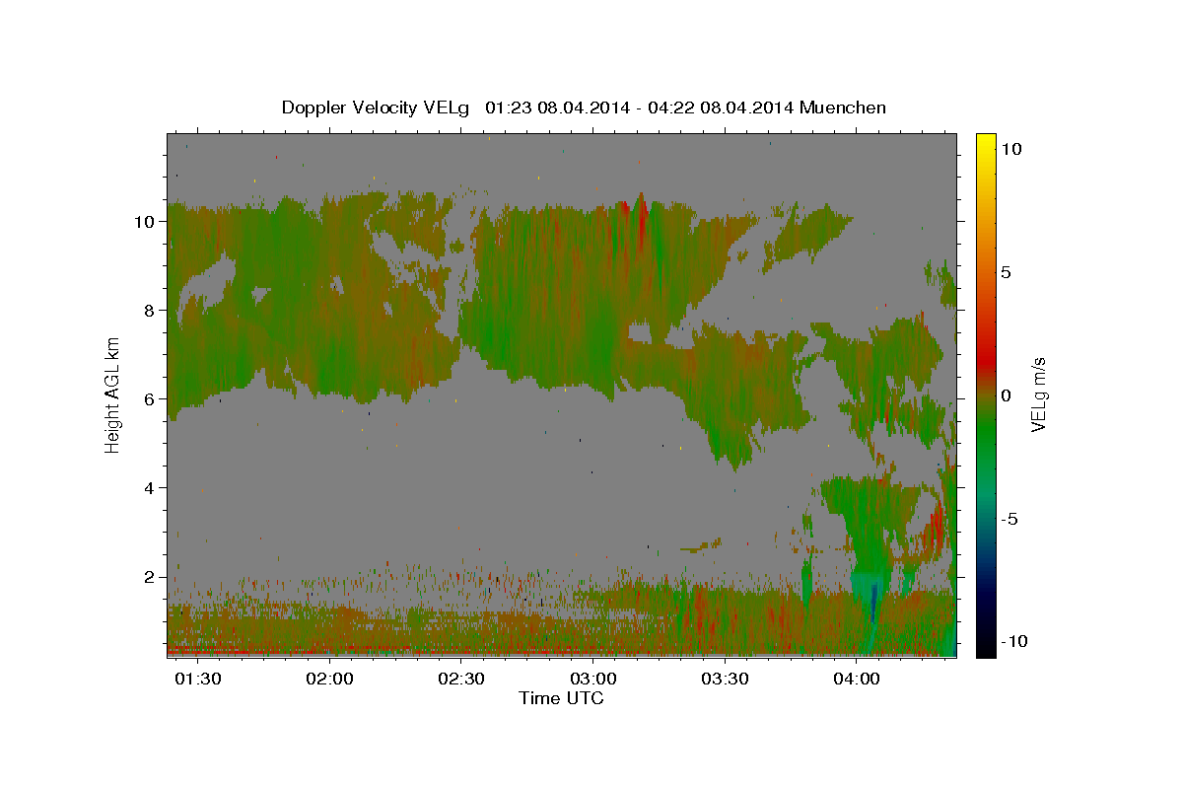Image resolution: width=1183 pixels, height=789 pixels.
Task: Click the height axis label '2'
Action: 150,577
